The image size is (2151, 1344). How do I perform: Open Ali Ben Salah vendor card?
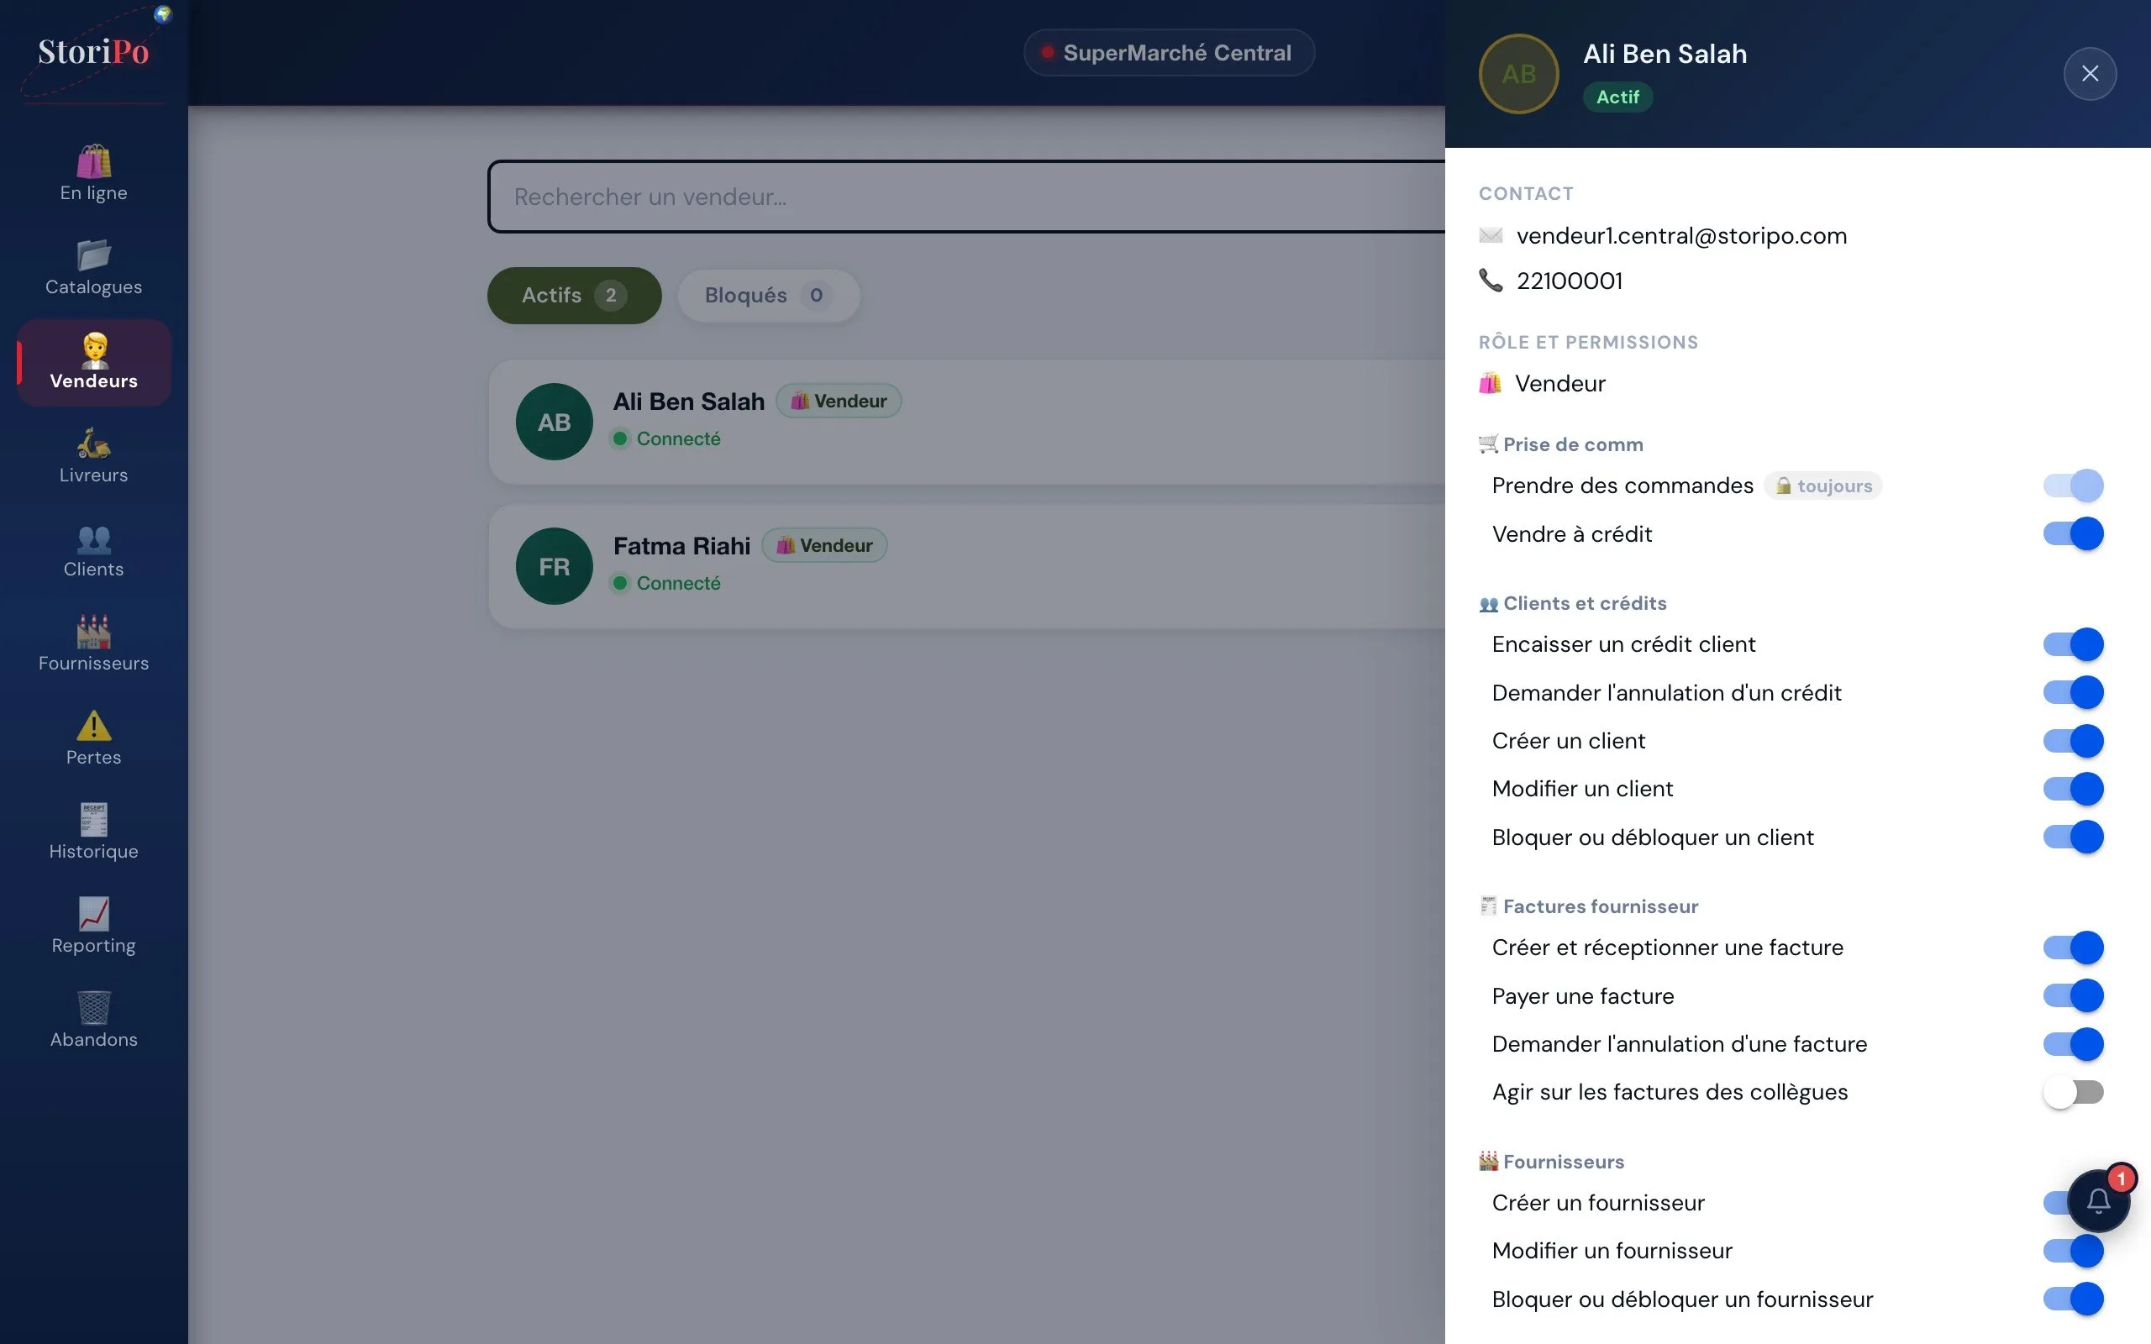(x=967, y=422)
